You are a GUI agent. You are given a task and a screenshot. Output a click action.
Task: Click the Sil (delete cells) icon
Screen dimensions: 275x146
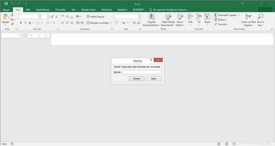coord(199,17)
